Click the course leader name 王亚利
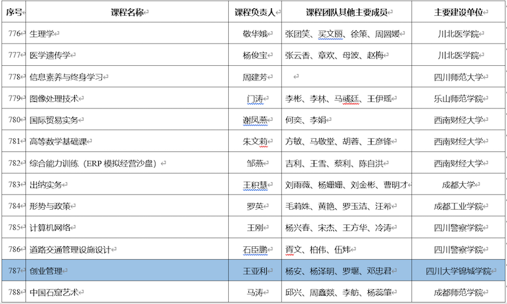The height and width of the screenshot is (304, 507). pos(255,270)
